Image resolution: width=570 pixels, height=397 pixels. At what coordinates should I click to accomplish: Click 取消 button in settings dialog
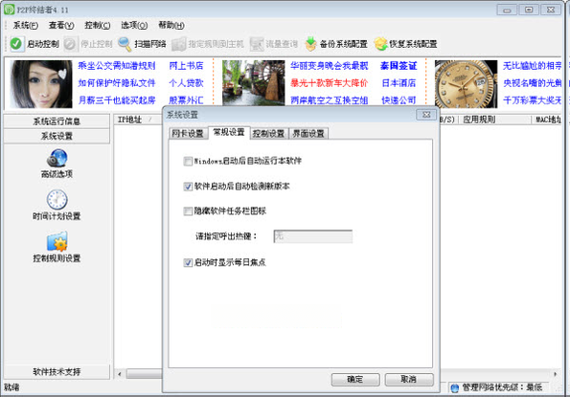tap(409, 380)
